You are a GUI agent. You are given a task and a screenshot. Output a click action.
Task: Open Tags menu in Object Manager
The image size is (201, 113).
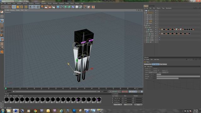point(163,8)
